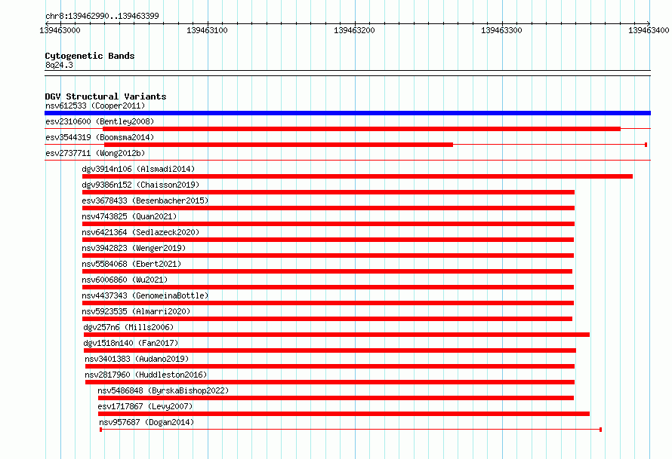Click the nsv5486848 red variant bar
The image size is (672, 459).
point(336,398)
